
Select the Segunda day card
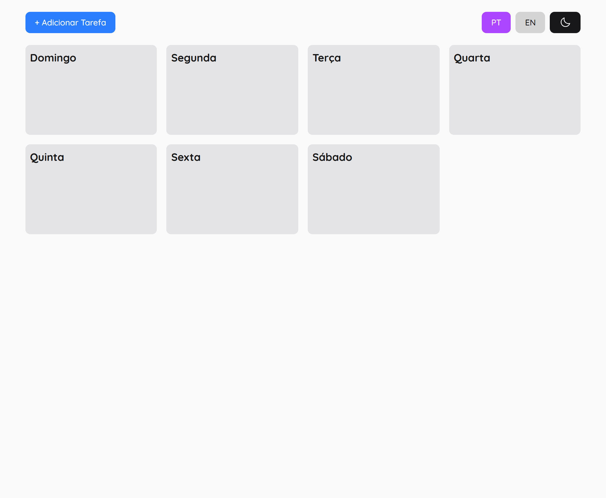pyautogui.click(x=232, y=90)
